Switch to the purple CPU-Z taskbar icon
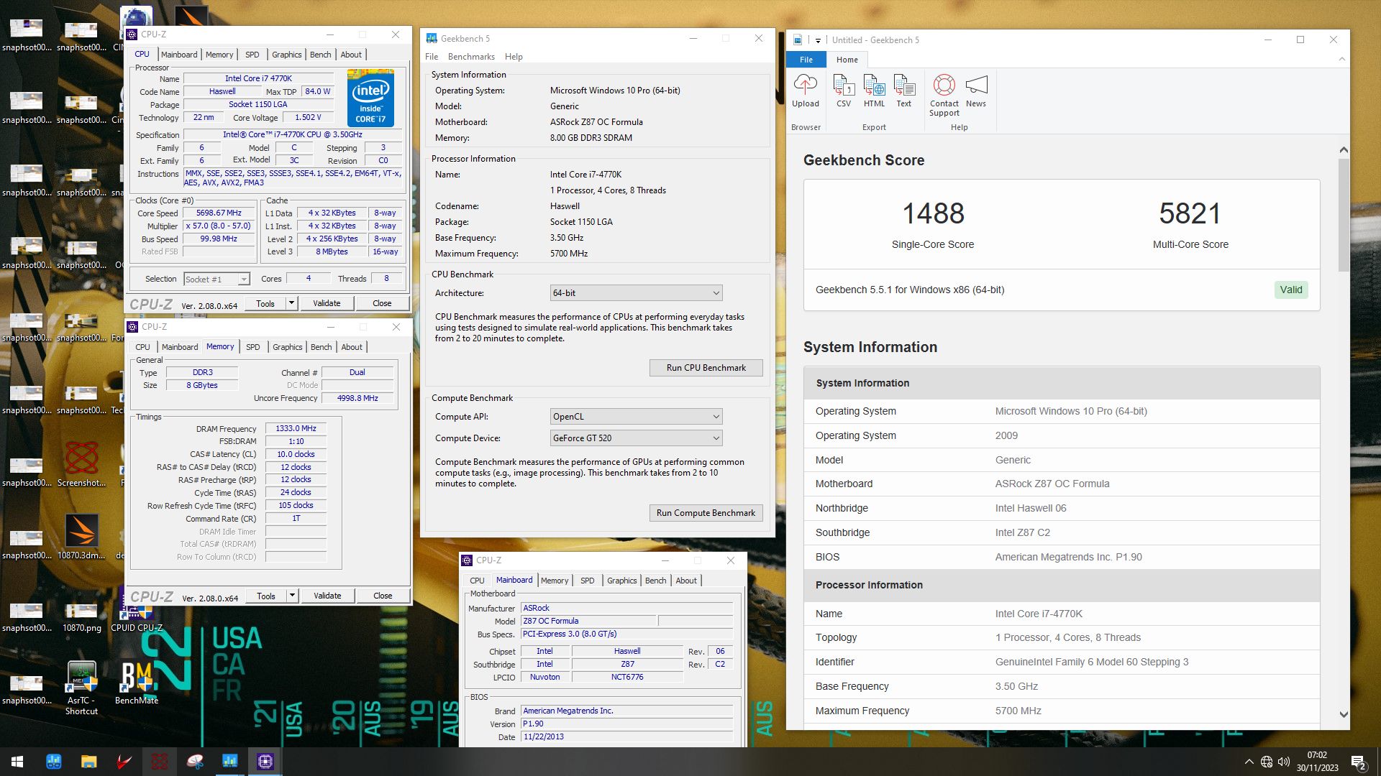 (265, 762)
